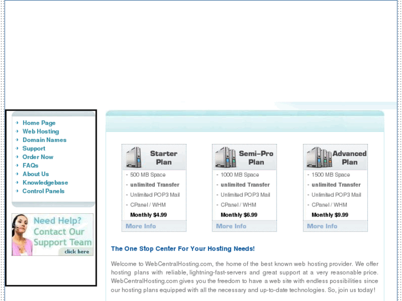
Task: Click arrow bullet beside Home Page
Action: (17, 123)
